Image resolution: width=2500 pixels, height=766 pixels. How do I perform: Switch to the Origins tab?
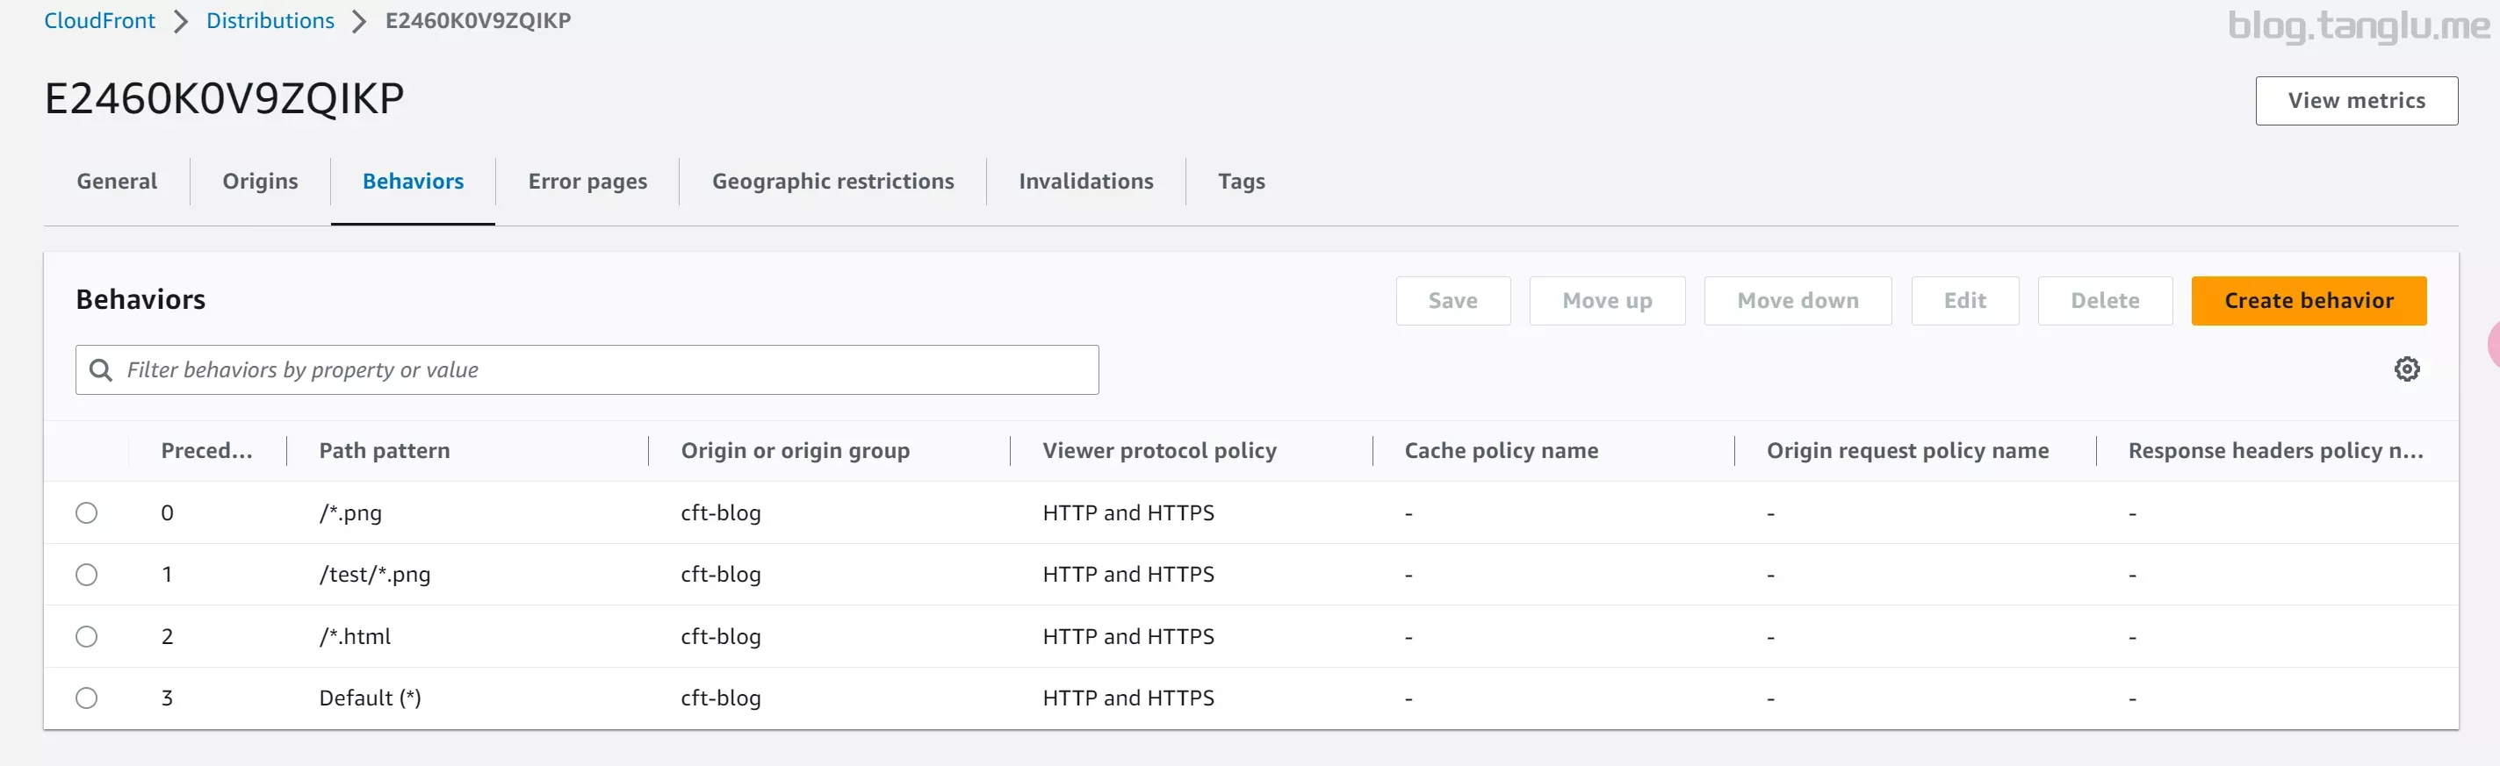[260, 182]
